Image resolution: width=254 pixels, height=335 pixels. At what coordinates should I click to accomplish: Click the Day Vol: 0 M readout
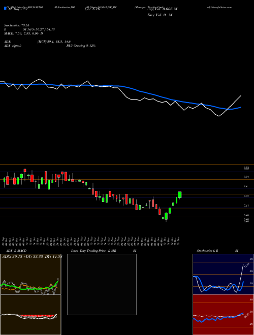pyautogui.click(x=160, y=15)
